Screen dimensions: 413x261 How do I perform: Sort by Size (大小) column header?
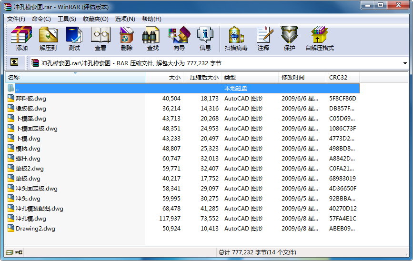coord(164,78)
